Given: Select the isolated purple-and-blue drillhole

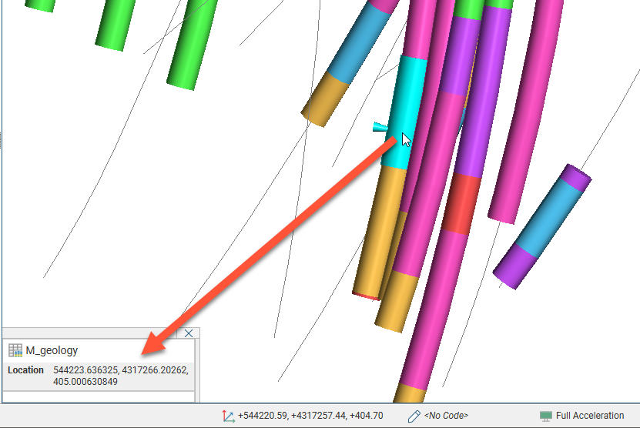Looking at the screenshot, I should coord(542,227).
